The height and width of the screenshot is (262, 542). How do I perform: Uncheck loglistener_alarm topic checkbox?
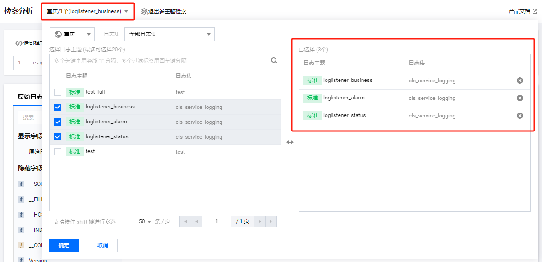pos(58,122)
